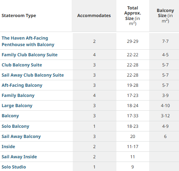This screenshot has width=179, height=171.
Task: Open the Sail Away Inside link
Action: 19,157
